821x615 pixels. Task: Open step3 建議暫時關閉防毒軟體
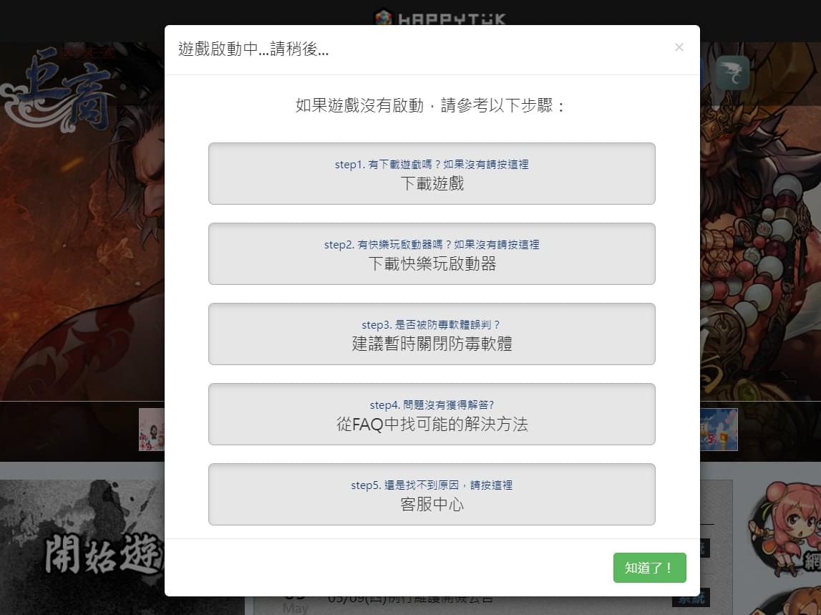432,334
